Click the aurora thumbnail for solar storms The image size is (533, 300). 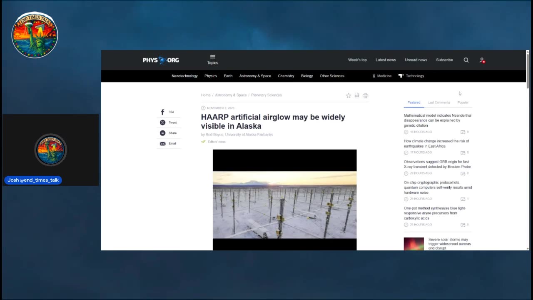coord(414,244)
